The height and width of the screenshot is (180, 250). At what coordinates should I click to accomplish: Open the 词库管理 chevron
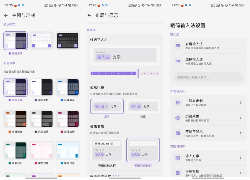click(x=241, y=173)
